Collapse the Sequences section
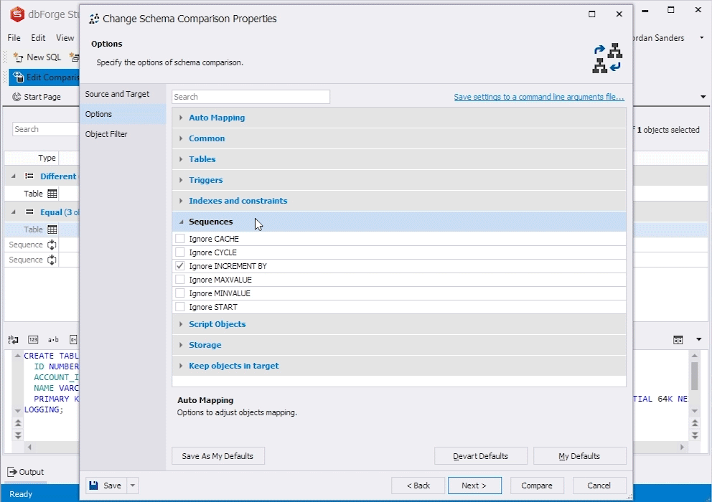Image resolution: width=712 pixels, height=502 pixels. pyautogui.click(x=181, y=222)
